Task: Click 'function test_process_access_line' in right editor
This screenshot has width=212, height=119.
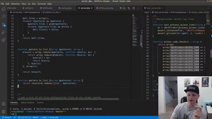Action: (x=179, y=25)
